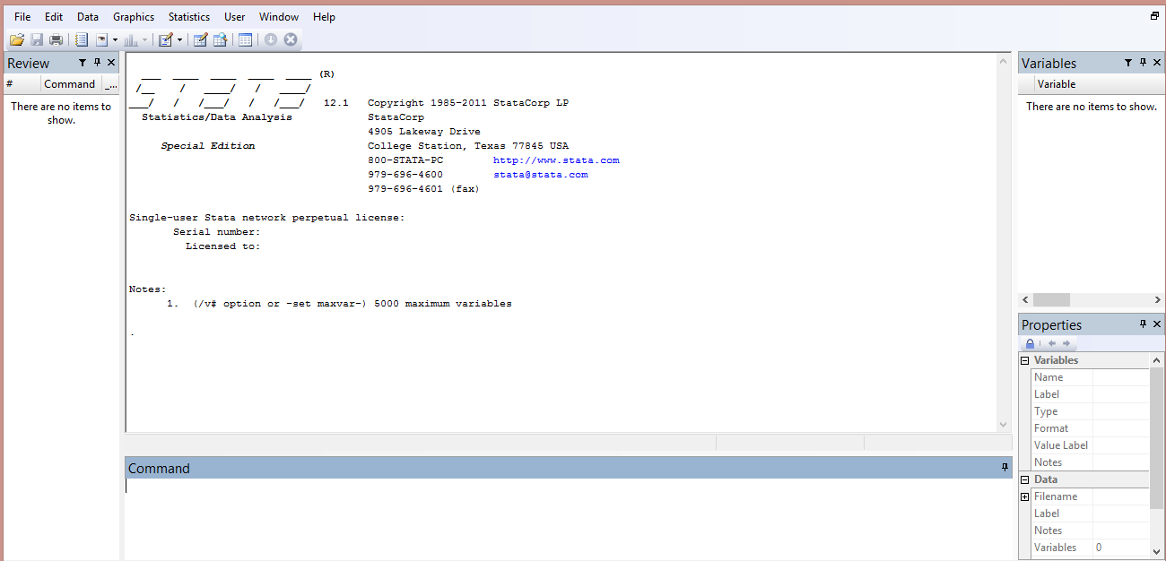Image resolution: width=1166 pixels, height=561 pixels.
Task: Open the Help menu
Action: [324, 17]
